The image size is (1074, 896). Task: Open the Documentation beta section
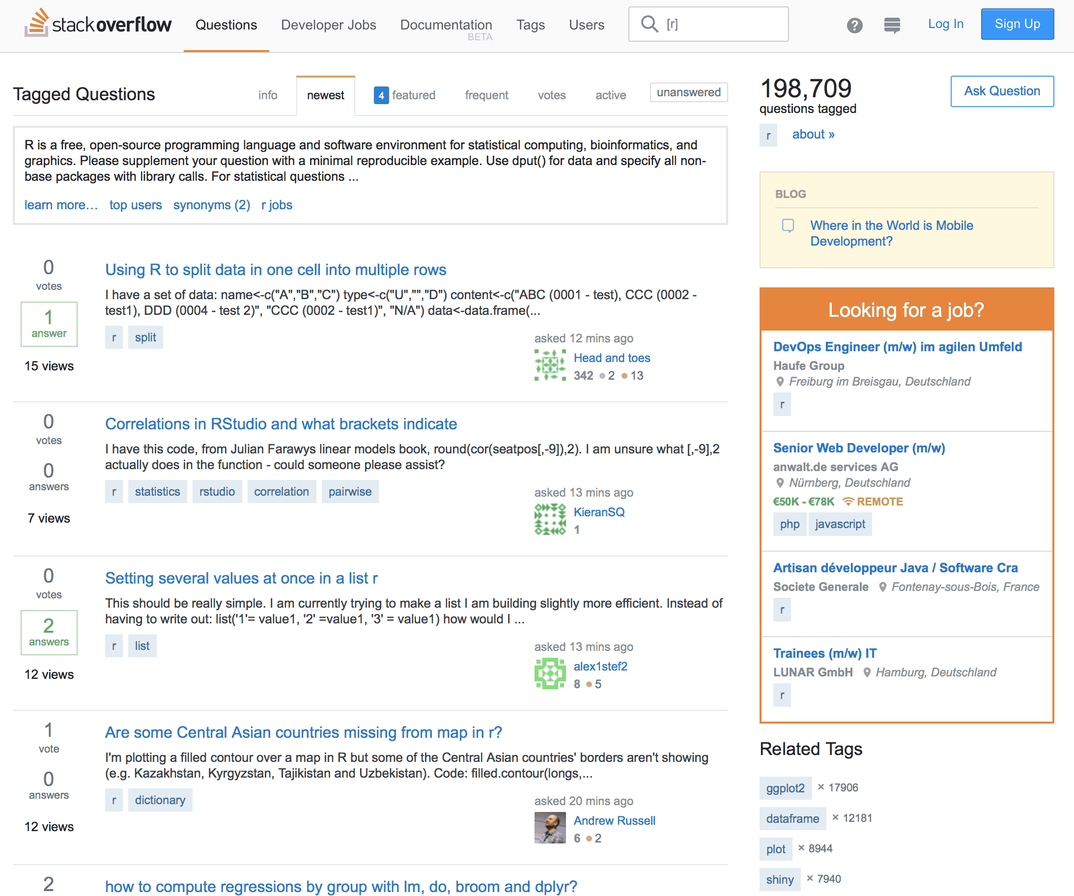tap(446, 25)
